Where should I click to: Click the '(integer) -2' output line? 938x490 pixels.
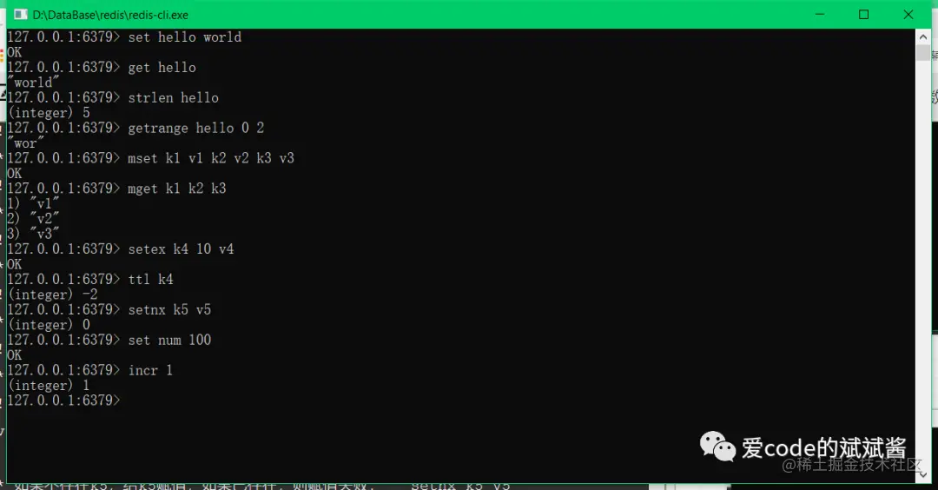coord(53,295)
